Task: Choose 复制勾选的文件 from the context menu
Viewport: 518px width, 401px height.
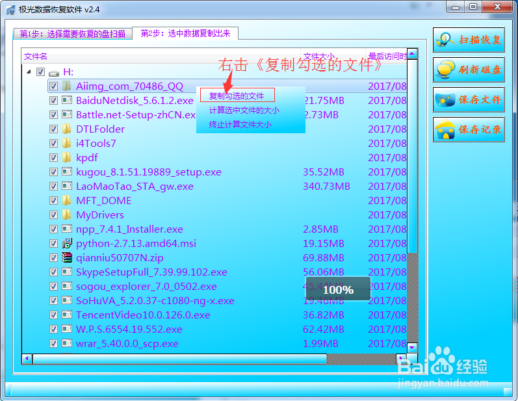Action: 237,96
